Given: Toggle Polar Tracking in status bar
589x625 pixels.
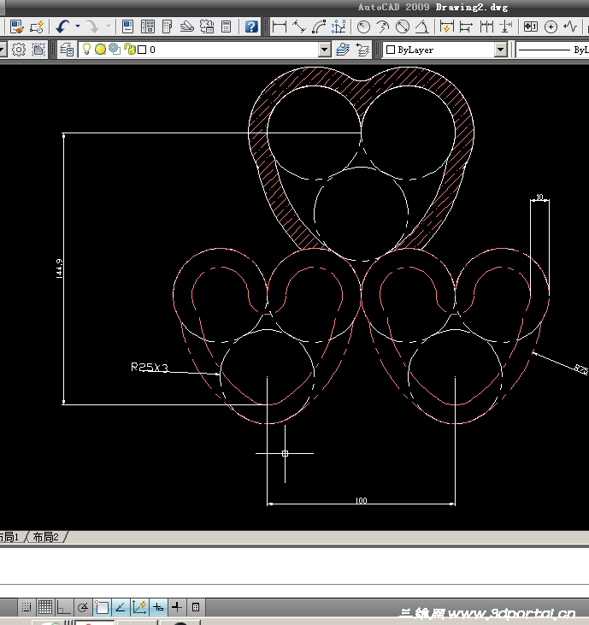Looking at the screenshot, I should pyautogui.click(x=82, y=607).
